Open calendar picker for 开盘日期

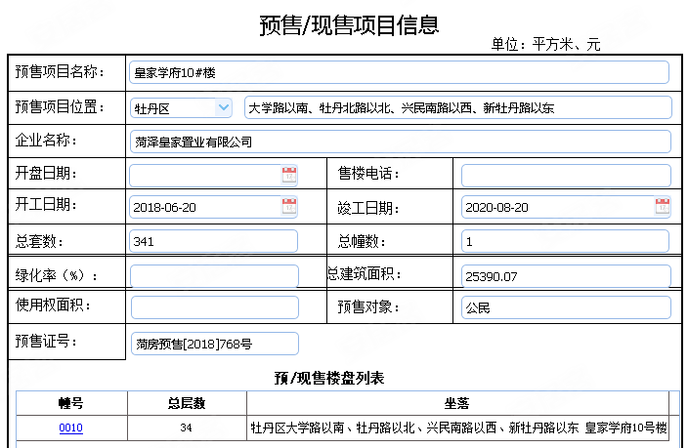pyautogui.click(x=289, y=176)
